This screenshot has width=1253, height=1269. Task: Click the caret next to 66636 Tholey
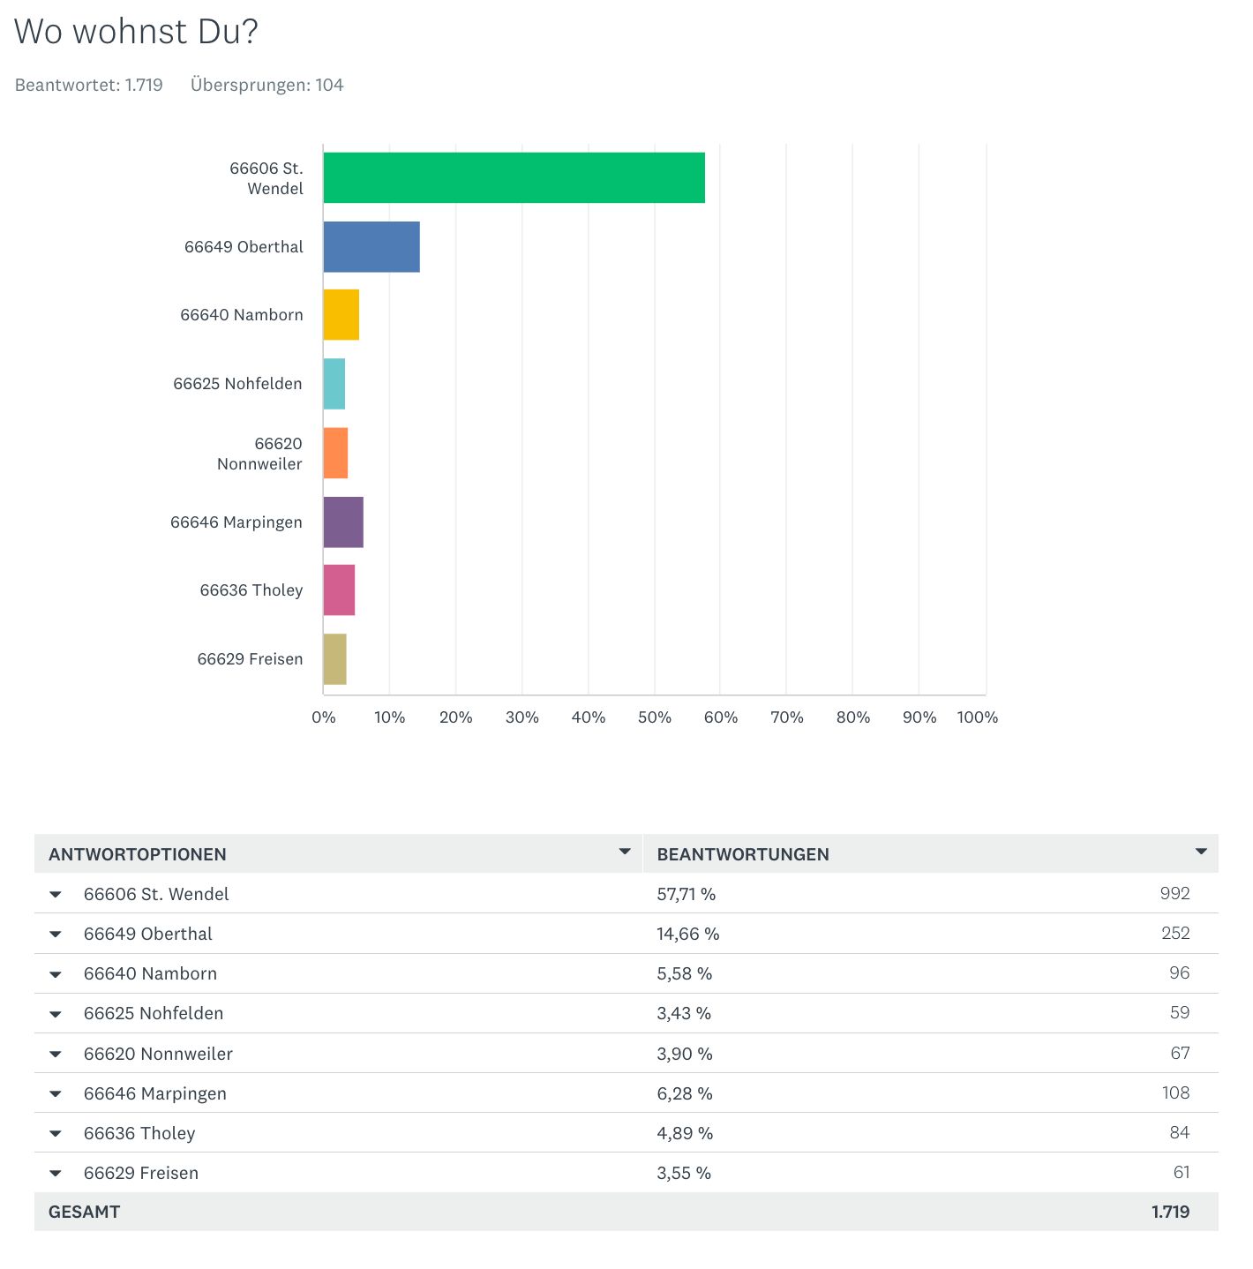point(56,1134)
